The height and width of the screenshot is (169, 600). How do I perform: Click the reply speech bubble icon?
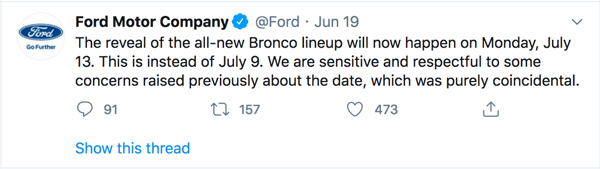click(85, 110)
